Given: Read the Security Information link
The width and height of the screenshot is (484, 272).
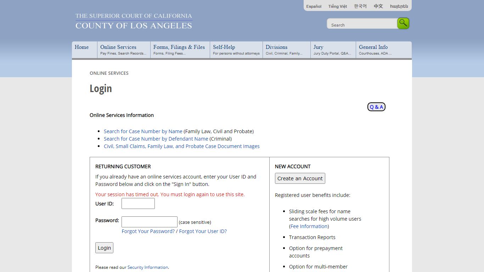Looking at the screenshot, I should [148, 267].
